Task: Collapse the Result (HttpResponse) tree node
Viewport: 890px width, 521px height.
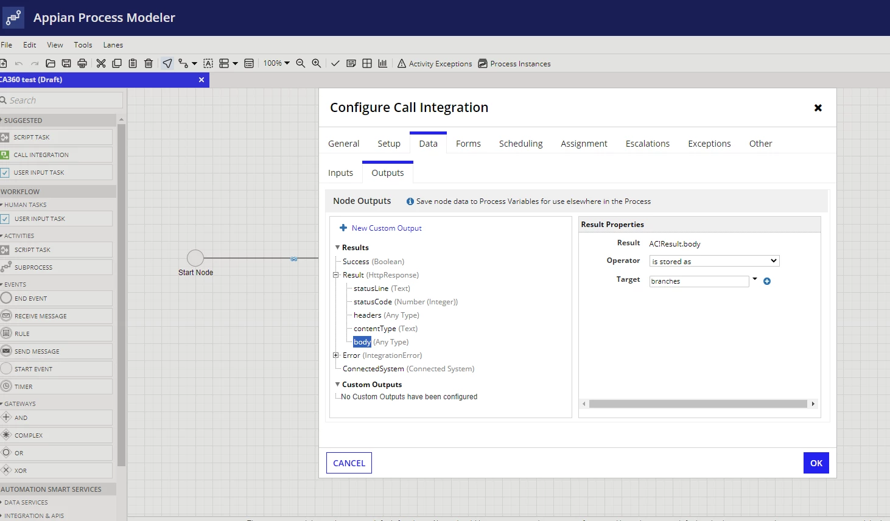Action: click(335, 275)
